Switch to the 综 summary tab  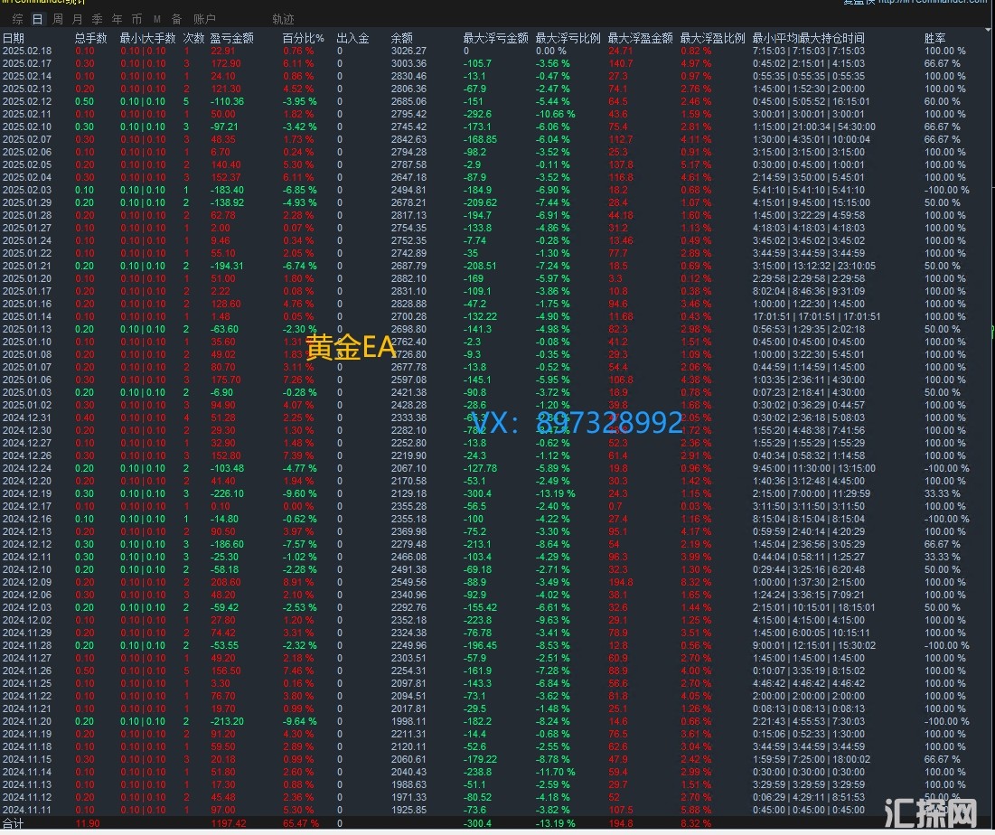(x=17, y=19)
